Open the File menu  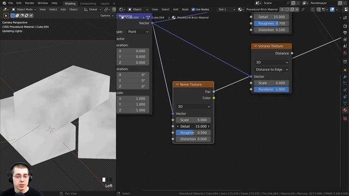click(x=10, y=3)
